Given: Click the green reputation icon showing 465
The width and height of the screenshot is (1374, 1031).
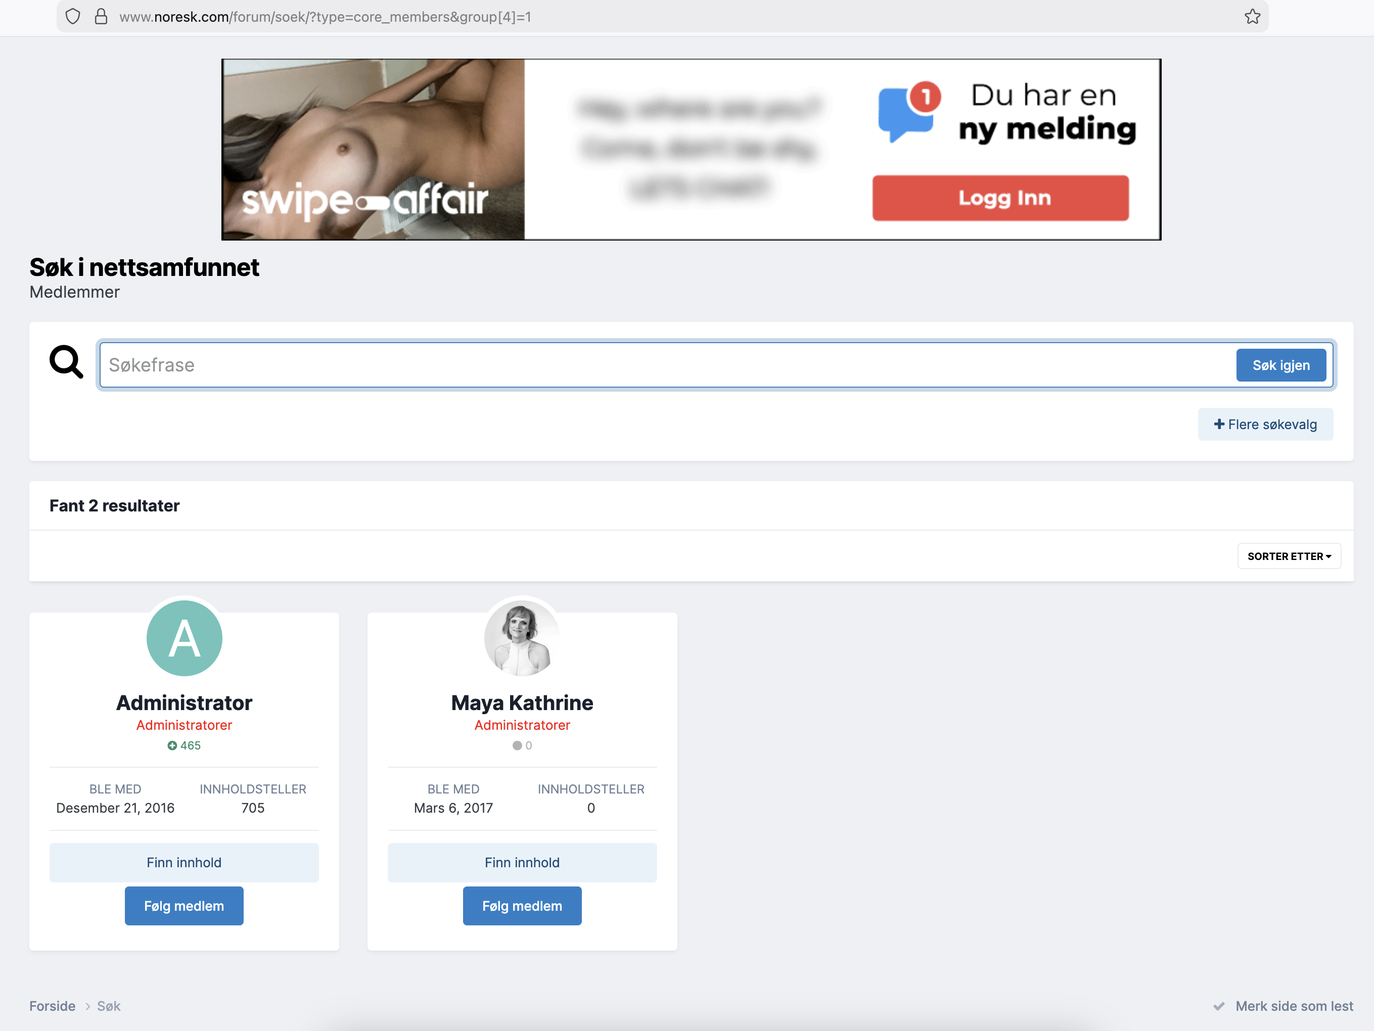Looking at the screenshot, I should tap(172, 745).
